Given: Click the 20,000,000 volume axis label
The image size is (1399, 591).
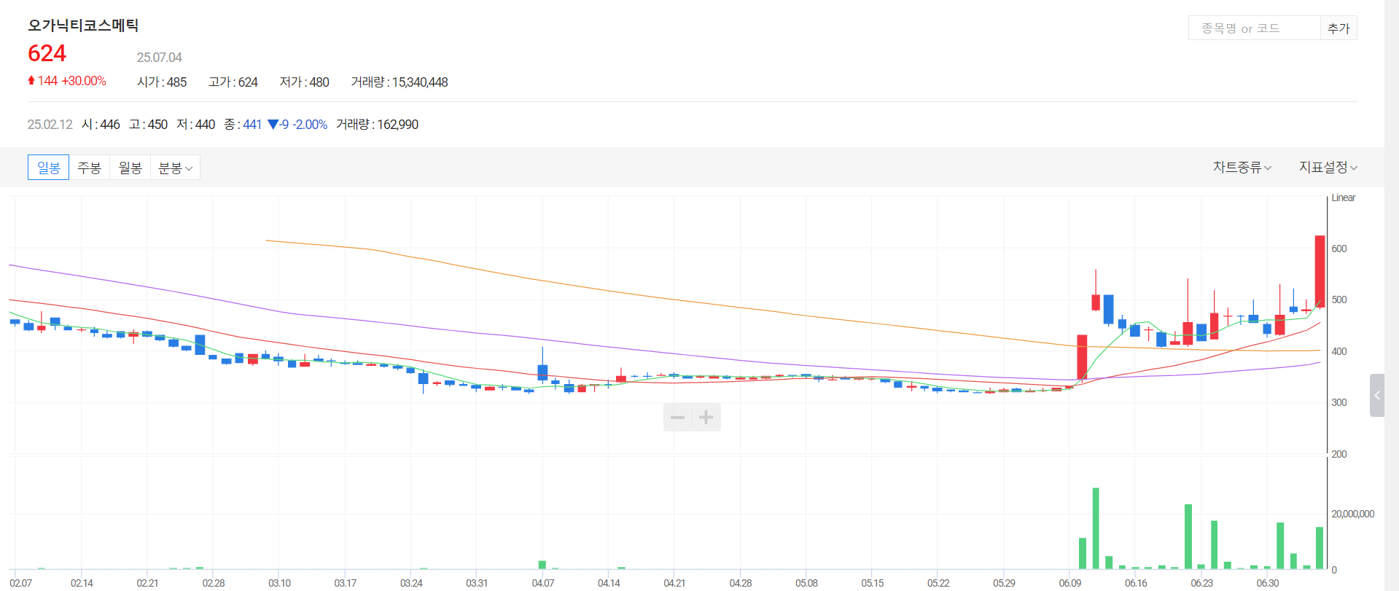Looking at the screenshot, I should point(1352,514).
